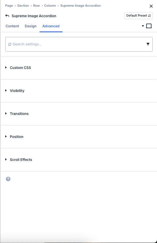Click the back arrow beside Supreme Image Accordion
Screen dimensions: 157x243
point(7,16)
